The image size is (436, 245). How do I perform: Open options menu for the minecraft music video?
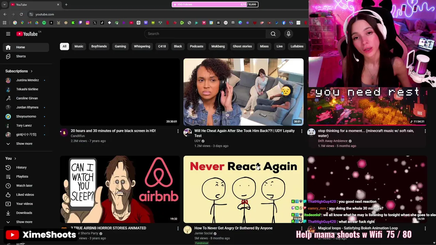(x=425, y=131)
